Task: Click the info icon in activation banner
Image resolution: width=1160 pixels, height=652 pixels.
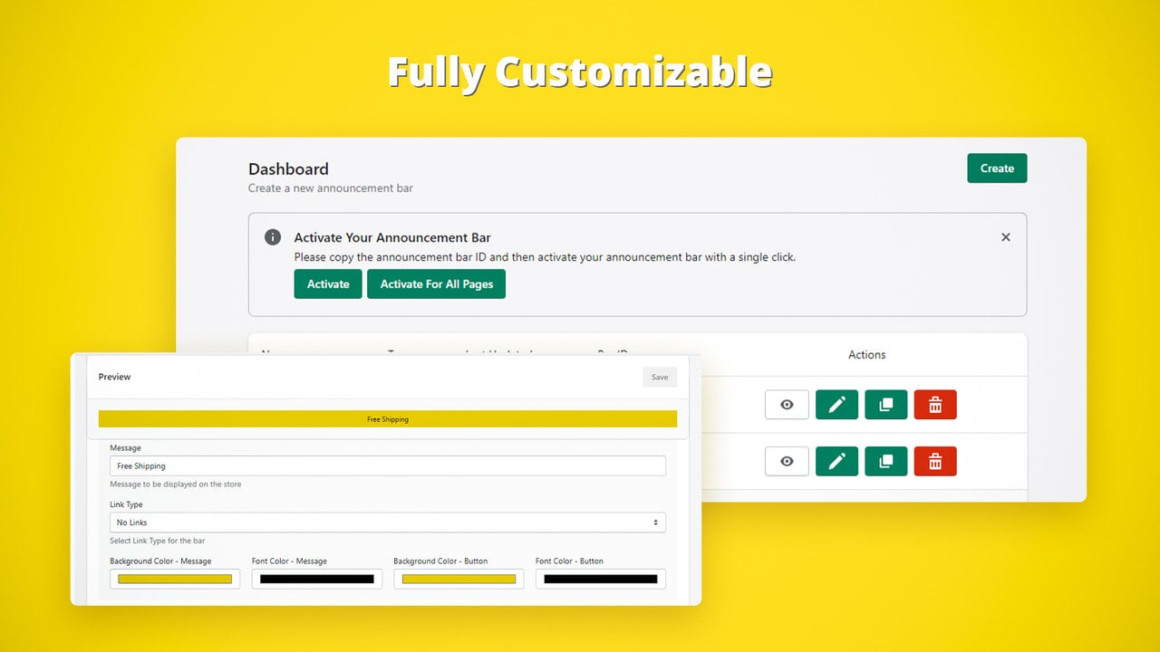Action: pos(273,237)
